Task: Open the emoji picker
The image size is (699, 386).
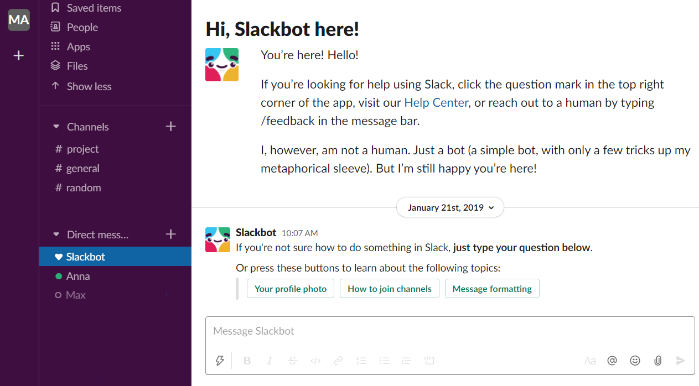Action: point(635,361)
